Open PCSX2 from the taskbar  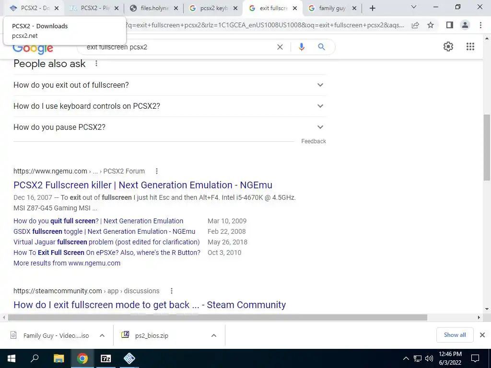[x=129, y=358]
